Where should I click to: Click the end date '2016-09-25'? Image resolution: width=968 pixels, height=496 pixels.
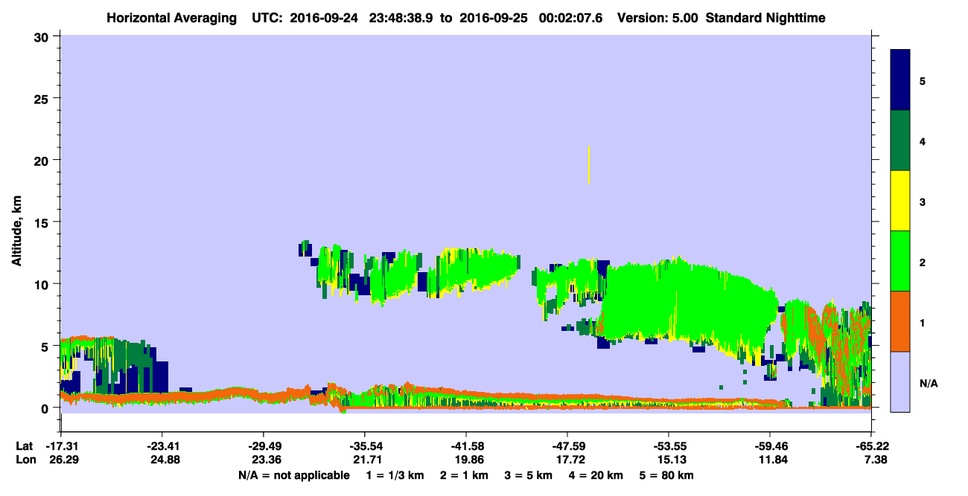492,18
